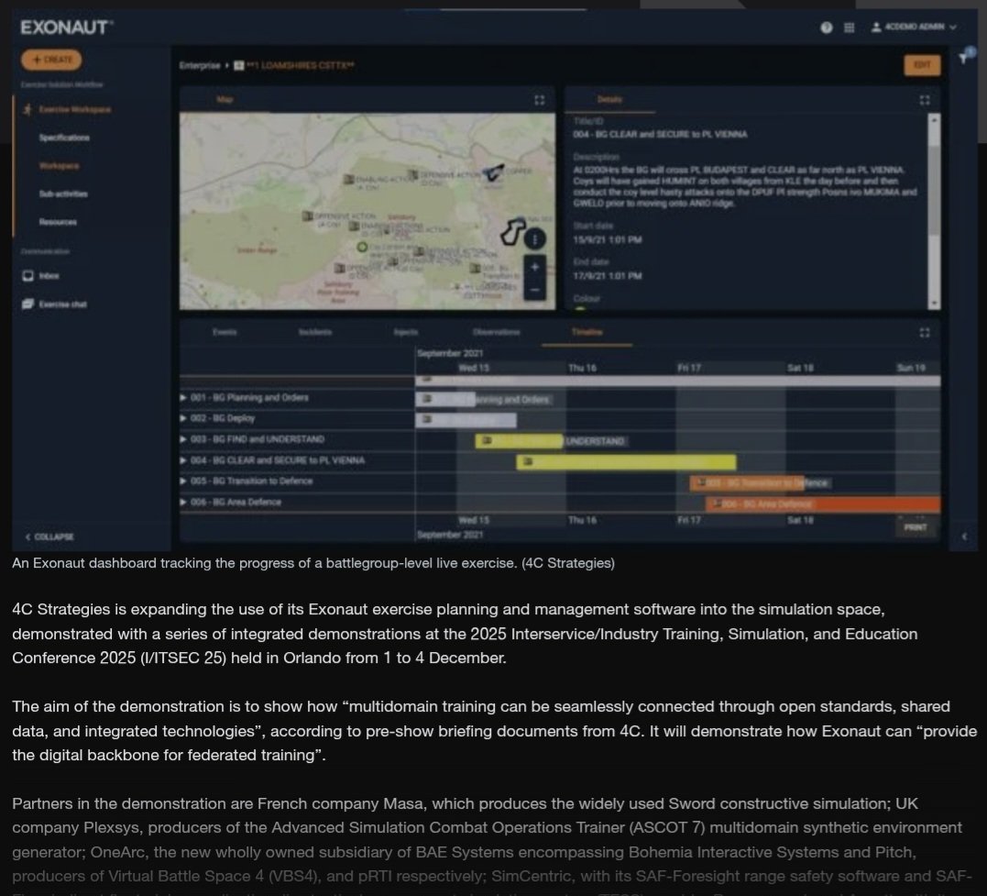
Task: Click the 002 BG Deploy timeline bar
Action: tap(466, 420)
